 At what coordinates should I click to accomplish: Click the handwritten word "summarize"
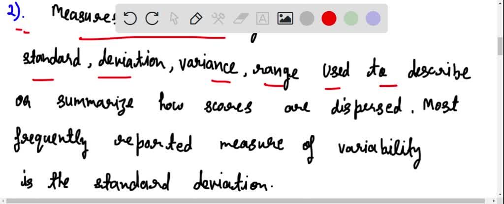click(x=95, y=104)
